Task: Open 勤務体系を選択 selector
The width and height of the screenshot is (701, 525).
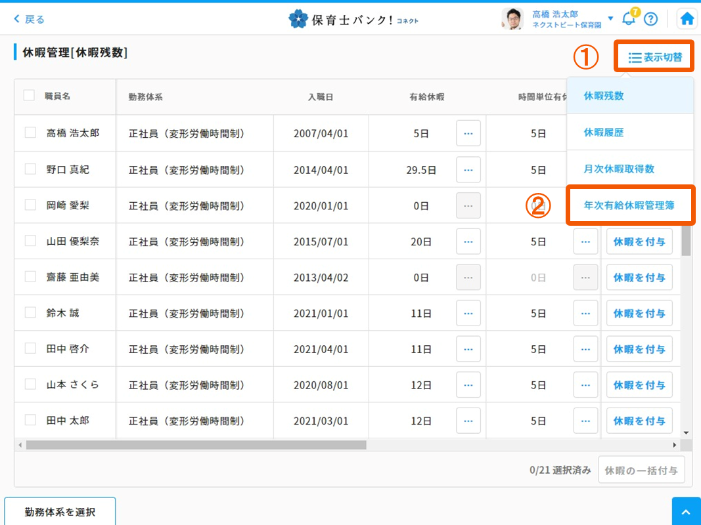Action: point(60,512)
